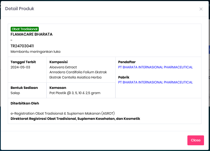Click the Salep dosage form value

coord(15,93)
